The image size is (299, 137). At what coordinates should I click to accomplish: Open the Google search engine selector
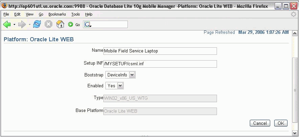coord(87,25)
